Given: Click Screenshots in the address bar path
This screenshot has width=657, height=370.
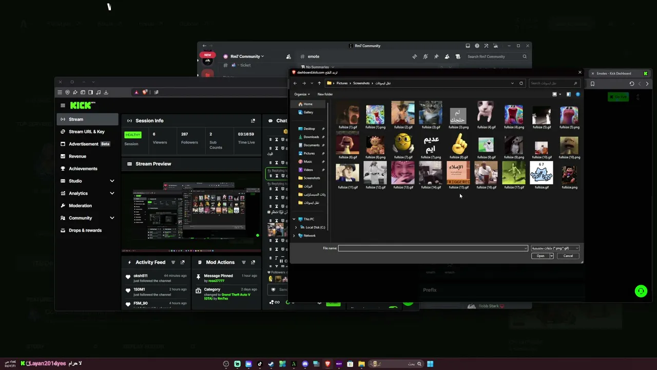Looking at the screenshot, I should (x=361, y=83).
